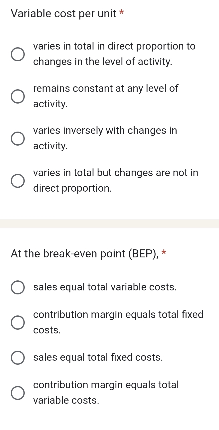
Task: Click answer text 'remains constant at any level of activity.'
Action: (x=106, y=96)
